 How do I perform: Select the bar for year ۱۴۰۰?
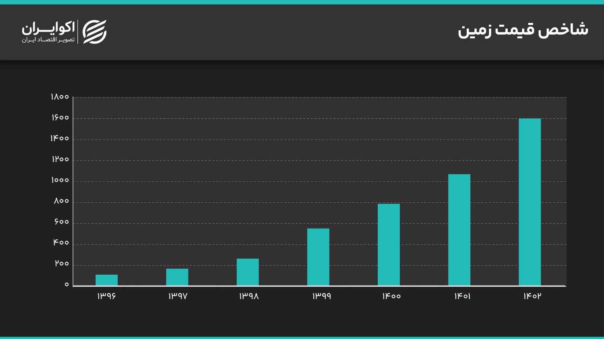pos(389,244)
